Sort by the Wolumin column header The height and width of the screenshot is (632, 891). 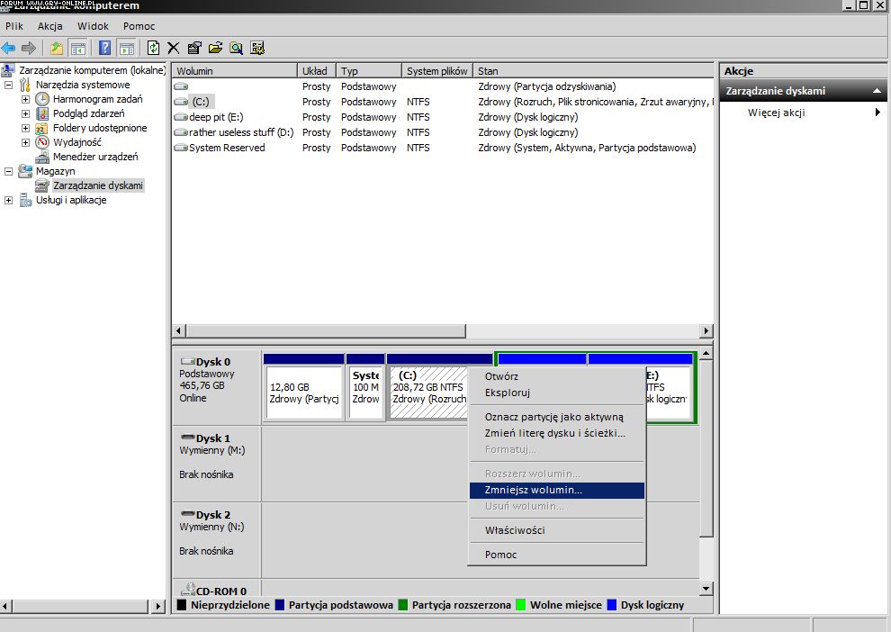(x=234, y=71)
